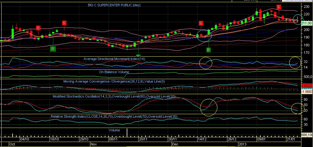Click the Nov month label on timeline
The width and height of the screenshot is (313, 147).
point(94,144)
